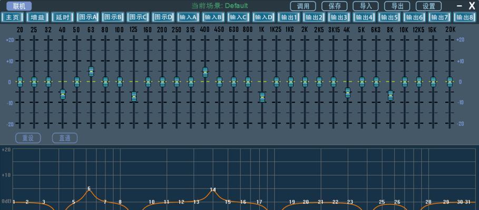The width and height of the screenshot is (479, 210).
Task: Click the 重设 reset button
Action: pos(28,138)
